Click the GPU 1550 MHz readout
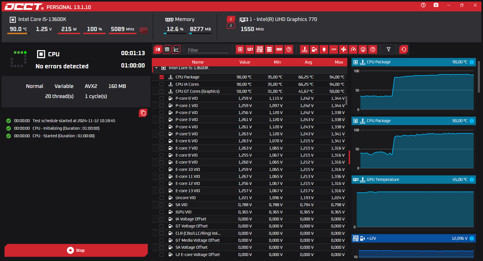This screenshot has width=483, height=261. click(x=252, y=29)
